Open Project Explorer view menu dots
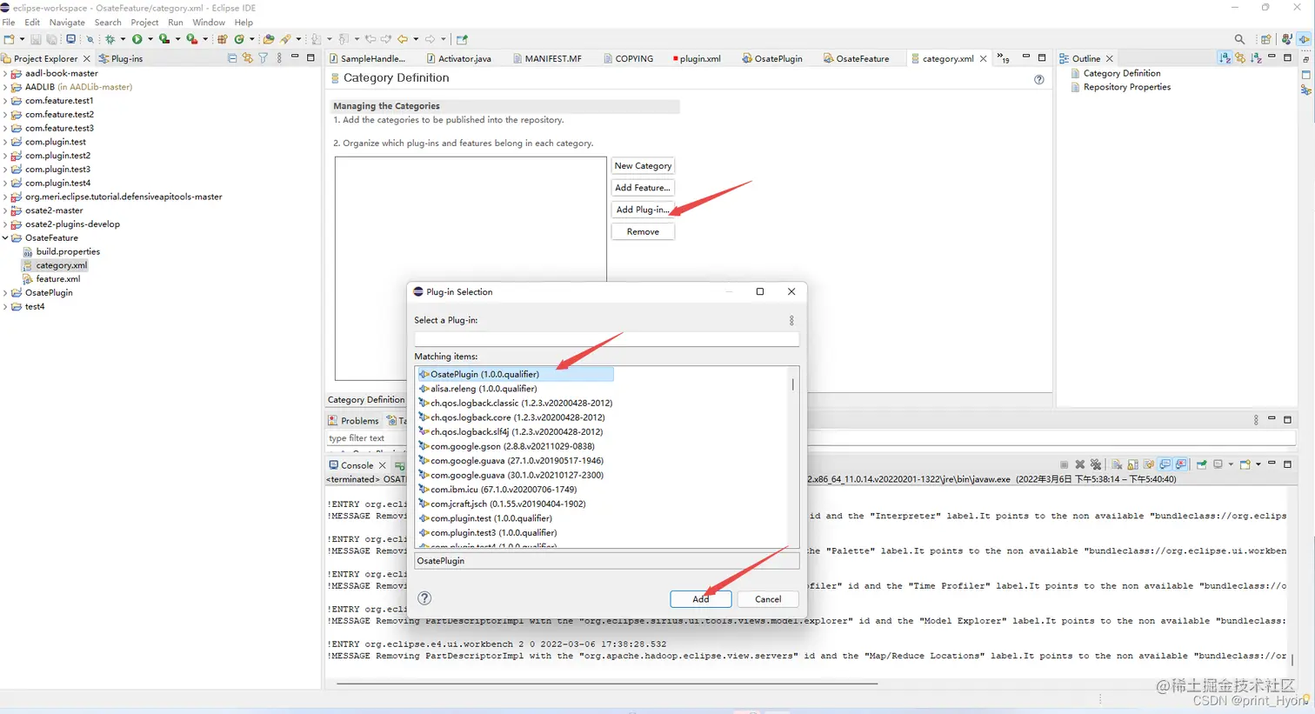 tap(279, 58)
